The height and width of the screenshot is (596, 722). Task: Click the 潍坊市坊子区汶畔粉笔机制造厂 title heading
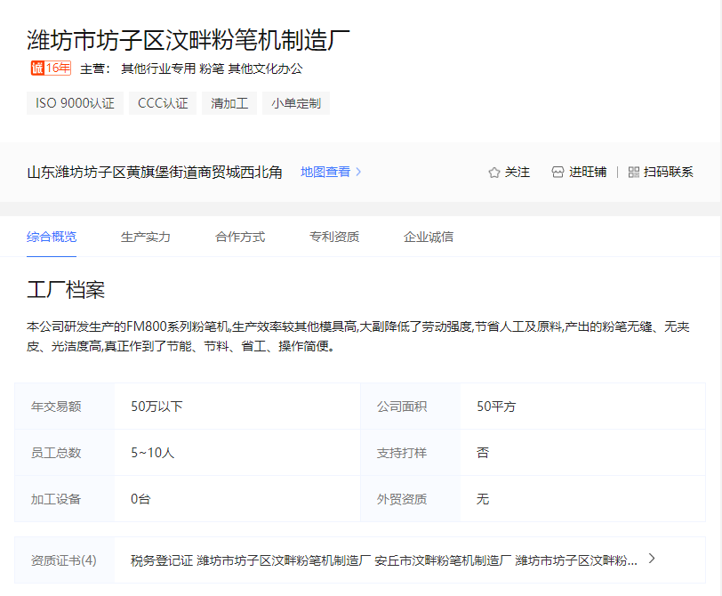click(189, 40)
